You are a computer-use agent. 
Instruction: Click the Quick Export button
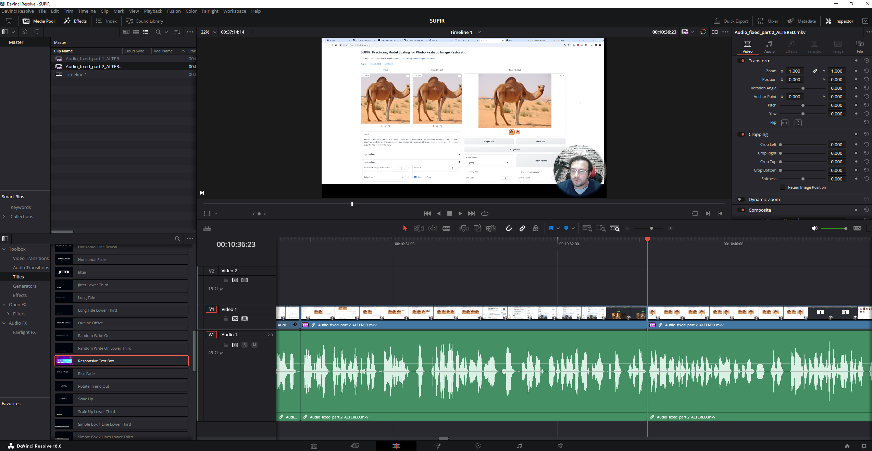731,21
